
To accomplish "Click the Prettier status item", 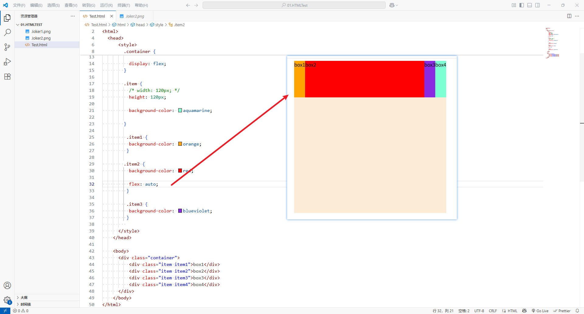I will [x=562, y=311].
